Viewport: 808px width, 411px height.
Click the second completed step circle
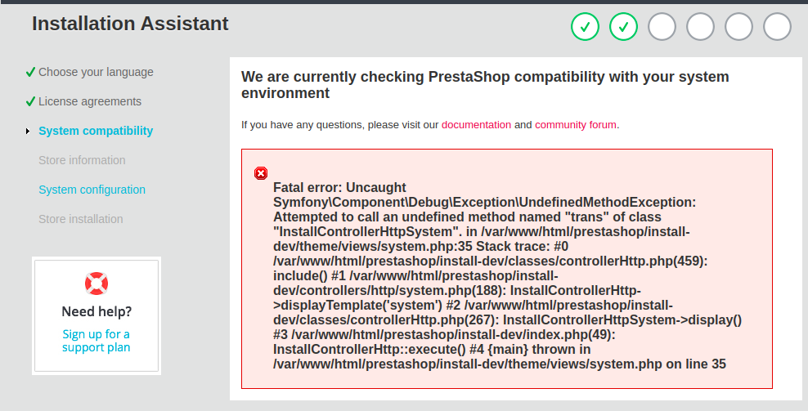[x=623, y=26]
